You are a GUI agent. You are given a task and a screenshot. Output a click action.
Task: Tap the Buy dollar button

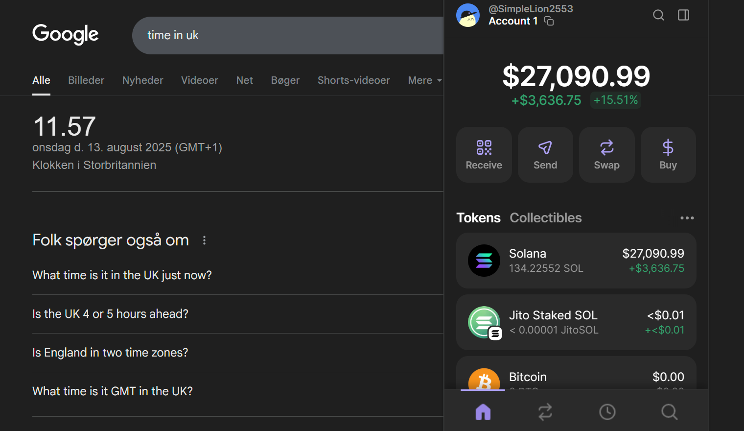point(668,155)
